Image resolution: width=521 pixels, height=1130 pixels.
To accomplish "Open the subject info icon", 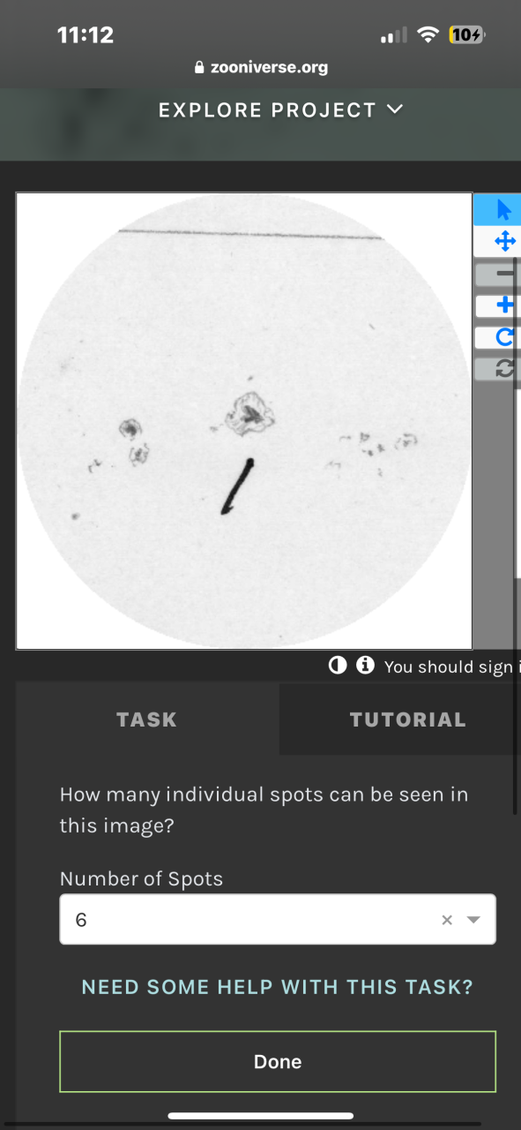I will click(x=365, y=665).
